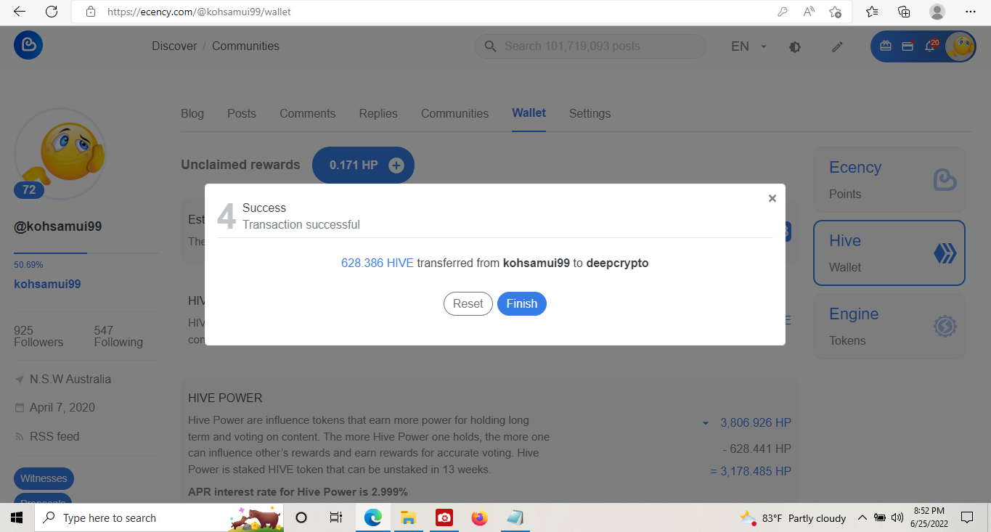Screen dimensions: 991x532
Task: Click the 0.171 HP unclaimed rewards button
Action: [363, 165]
